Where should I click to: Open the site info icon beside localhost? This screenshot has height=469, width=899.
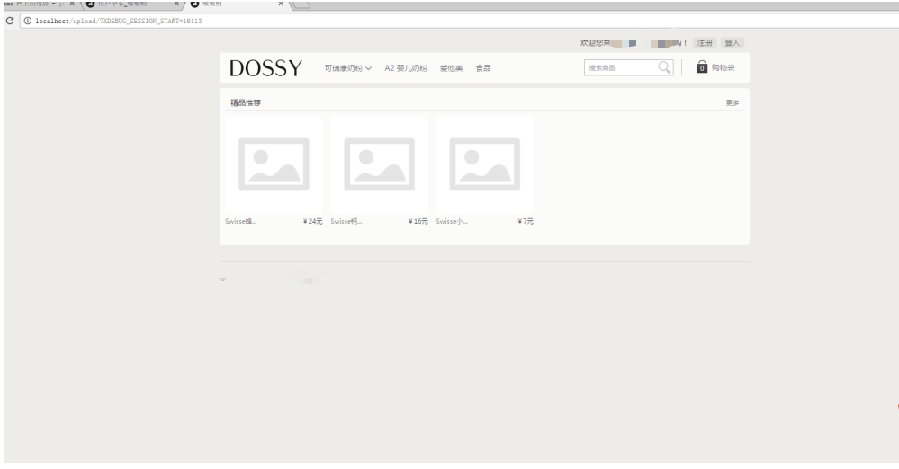(x=27, y=21)
